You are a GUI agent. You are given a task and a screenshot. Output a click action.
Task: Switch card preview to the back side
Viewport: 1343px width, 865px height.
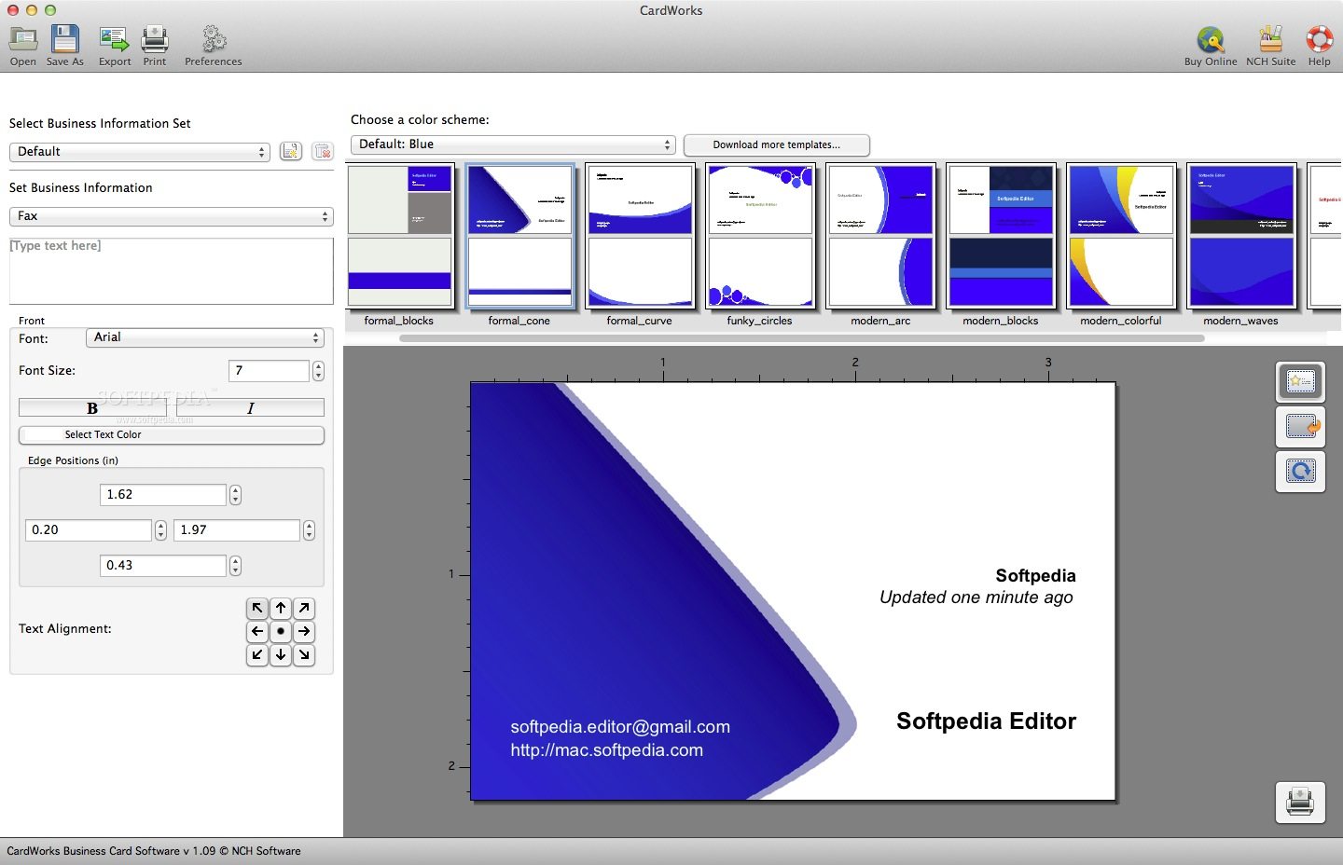tap(1300, 427)
